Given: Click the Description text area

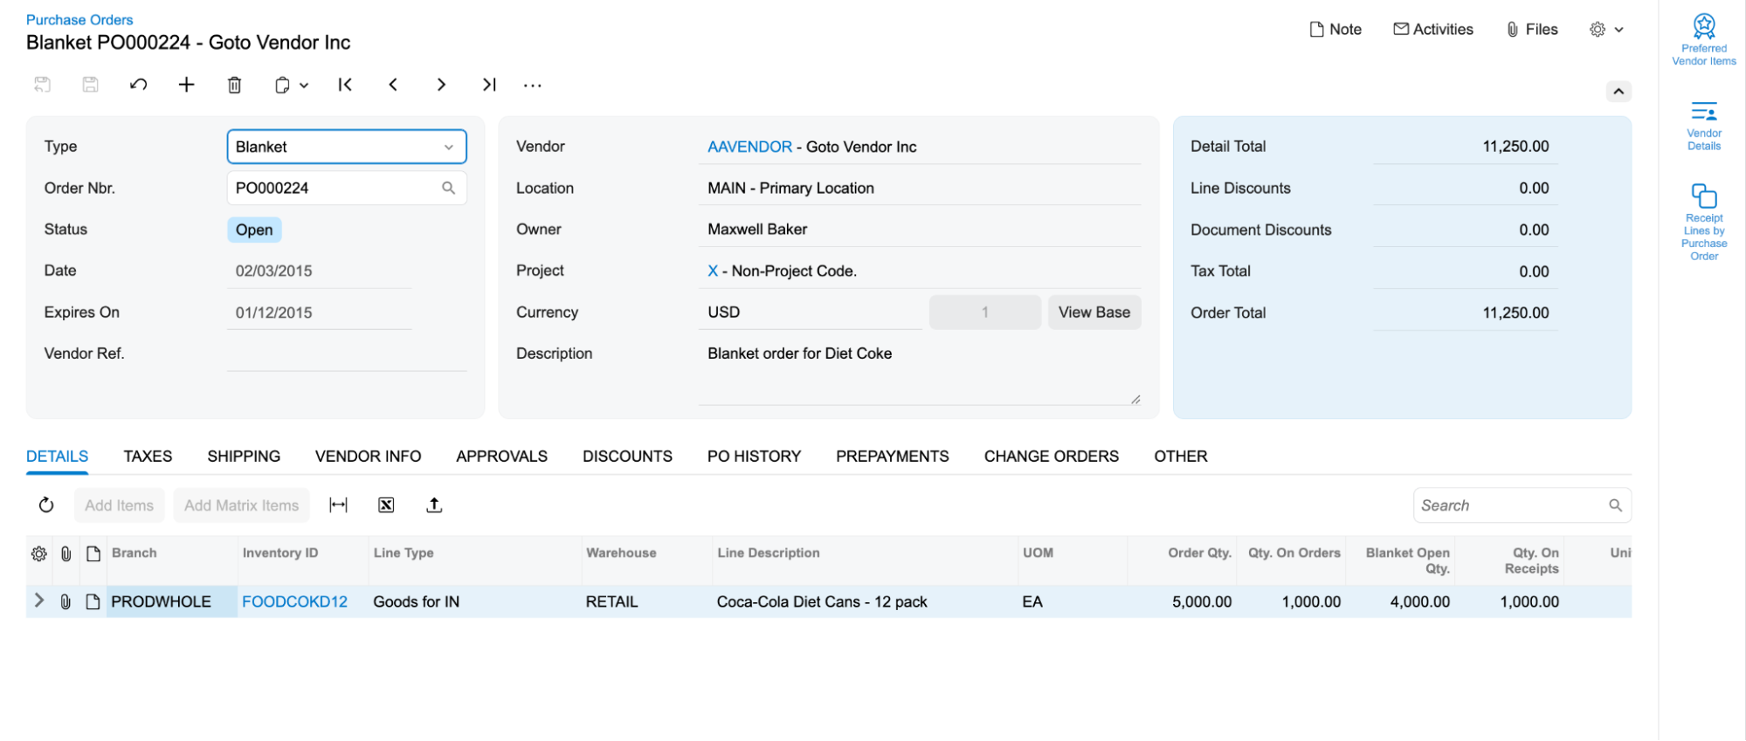Looking at the screenshot, I should click(920, 373).
